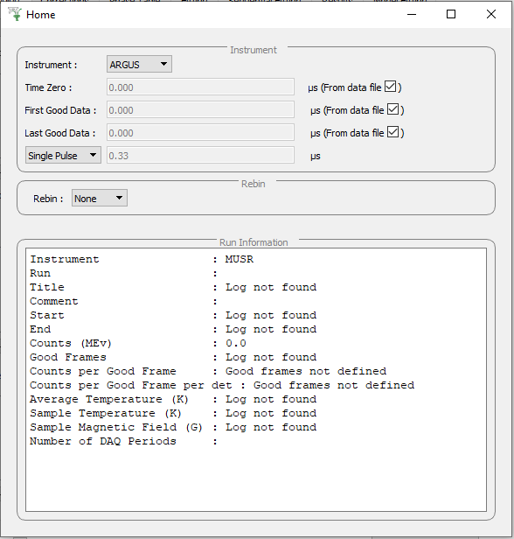Click the Last Good Data input field
Image resolution: width=514 pixels, height=539 pixels.
200,133
